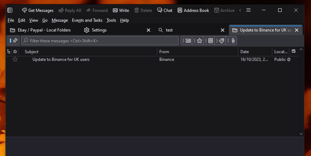The height and width of the screenshot is (156, 311).
Task: Open the Chat tool
Action: coord(165,10)
